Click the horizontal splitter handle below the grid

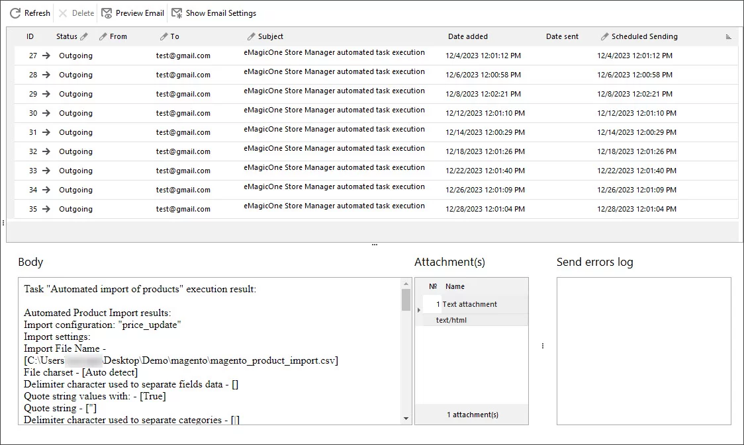pyautogui.click(x=375, y=245)
